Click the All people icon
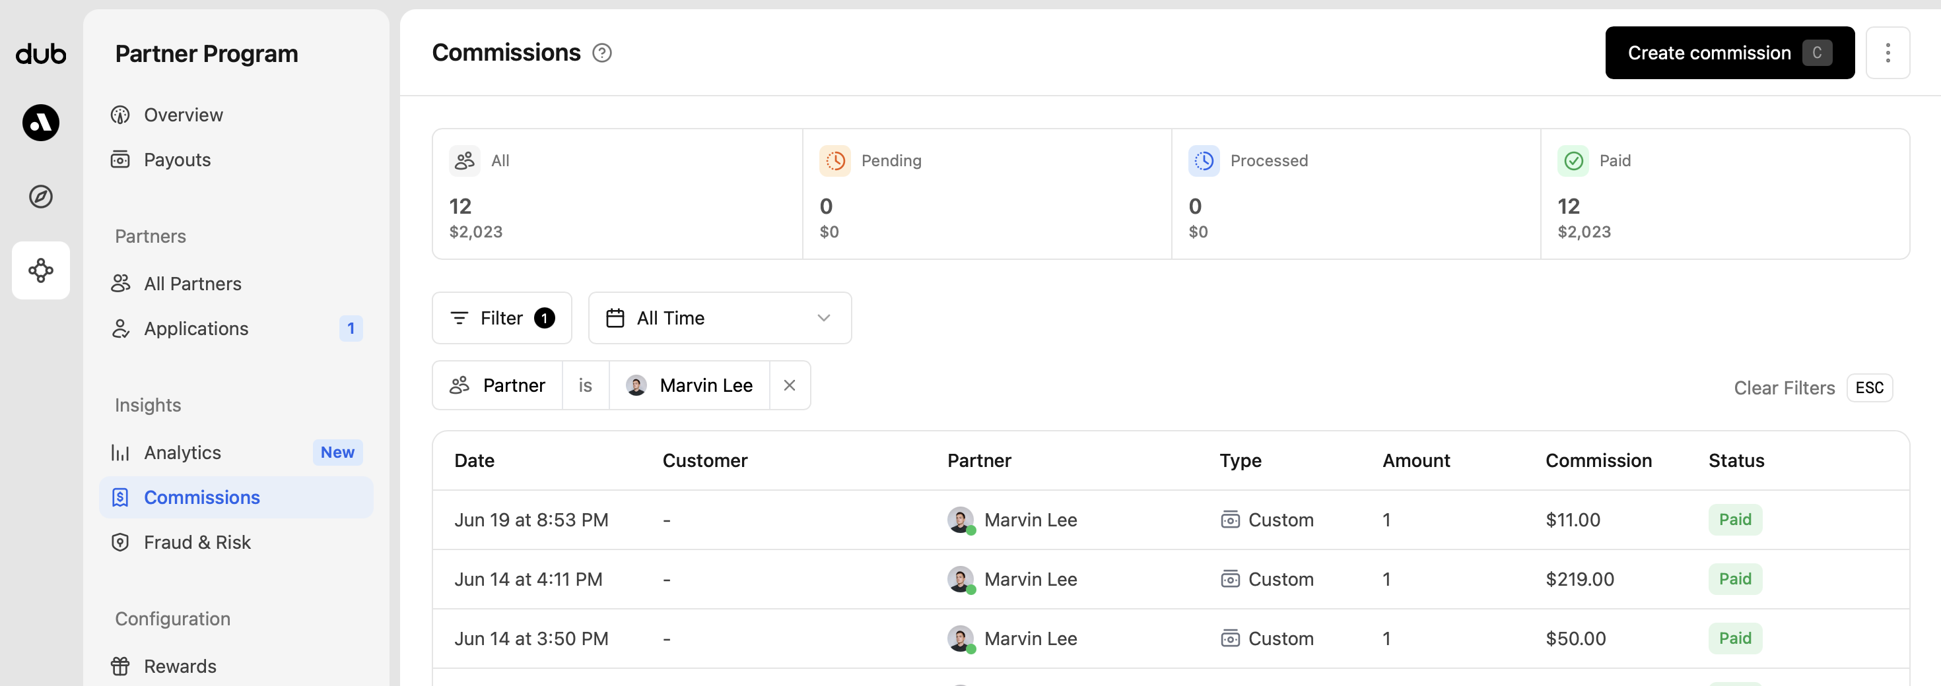 click(x=465, y=160)
